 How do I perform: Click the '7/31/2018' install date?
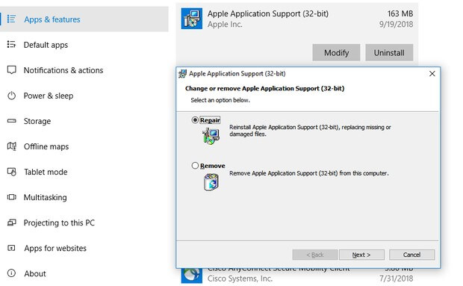pyautogui.click(x=396, y=279)
